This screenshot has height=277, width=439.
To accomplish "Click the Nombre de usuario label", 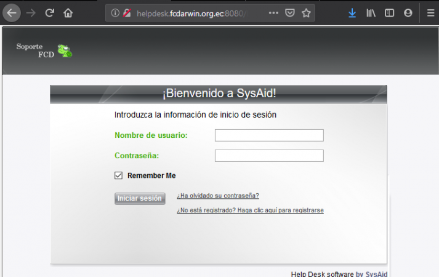I will point(151,135).
